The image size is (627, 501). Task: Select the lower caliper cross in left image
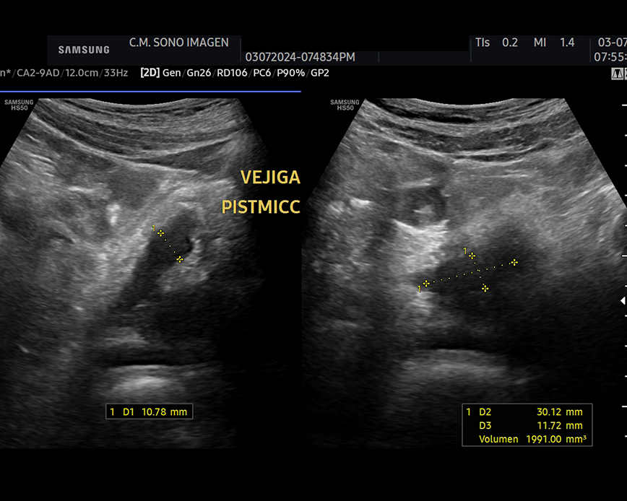click(179, 258)
